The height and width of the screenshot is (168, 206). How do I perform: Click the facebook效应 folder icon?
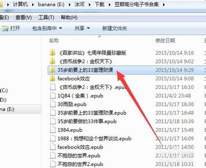point(52,79)
